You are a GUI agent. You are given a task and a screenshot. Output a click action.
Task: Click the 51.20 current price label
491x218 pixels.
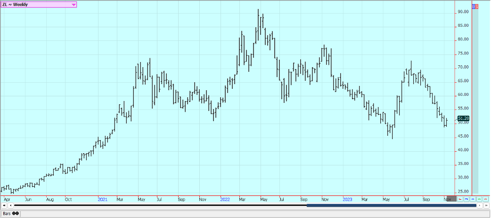(463, 118)
